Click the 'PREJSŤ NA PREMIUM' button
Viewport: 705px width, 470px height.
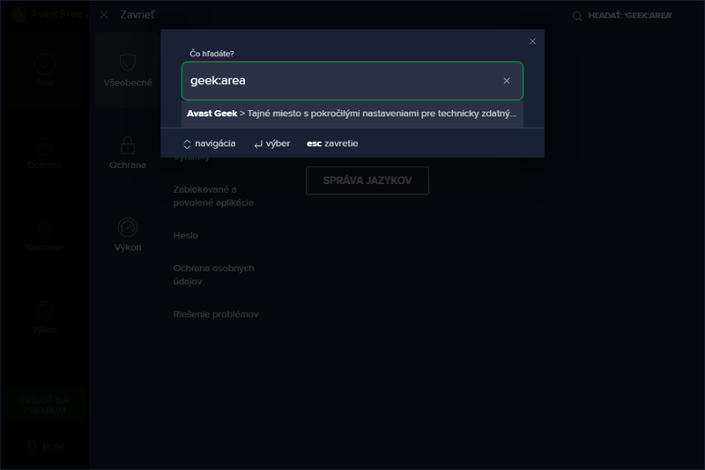click(45, 406)
